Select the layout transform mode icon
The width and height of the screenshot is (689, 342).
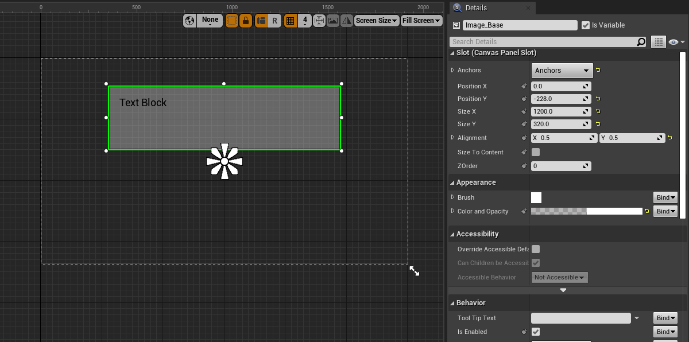(x=261, y=21)
